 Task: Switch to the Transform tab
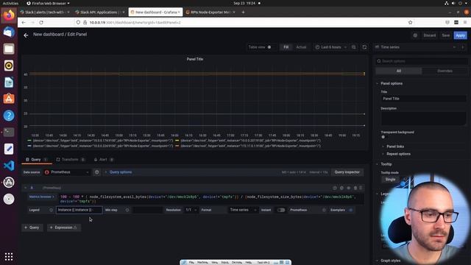[x=71, y=160]
